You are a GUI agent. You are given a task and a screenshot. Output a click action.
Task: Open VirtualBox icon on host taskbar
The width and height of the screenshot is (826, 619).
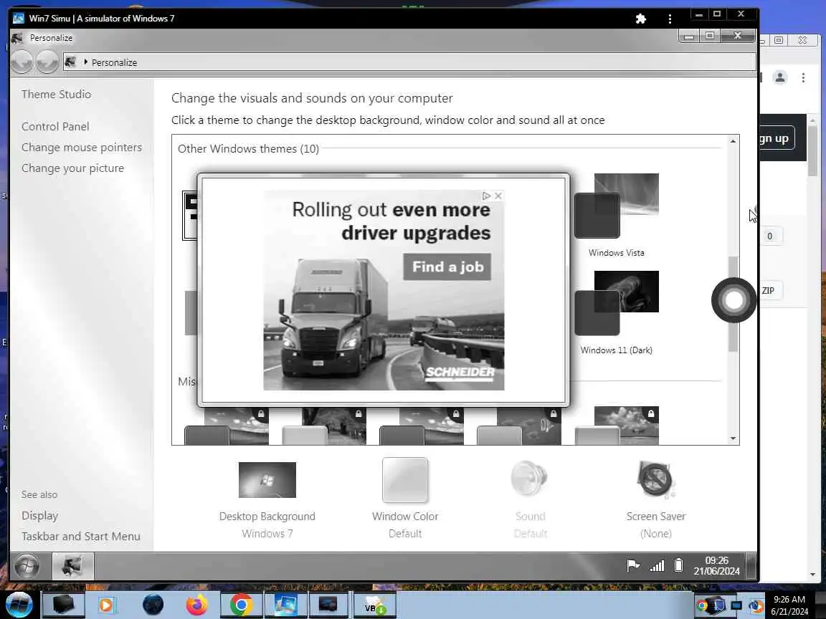pos(374,605)
